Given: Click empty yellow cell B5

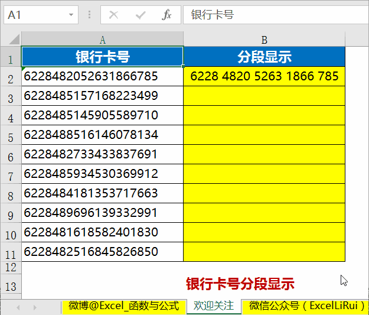Looking at the screenshot, I should coord(264,135).
